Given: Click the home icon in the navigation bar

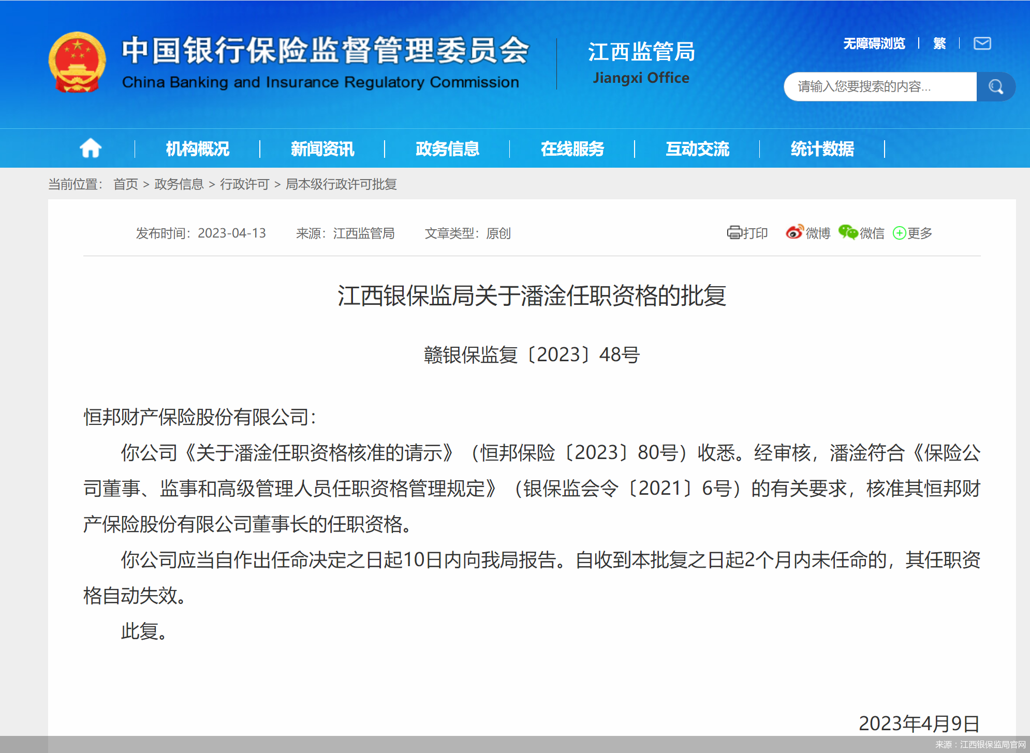Looking at the screenshot, I should click(91, 148).
